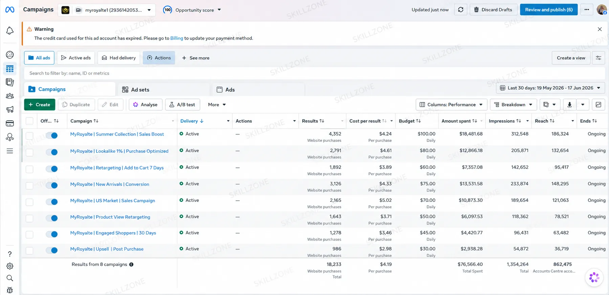
Task: Click the green Create button
Action: coord(39,105)
